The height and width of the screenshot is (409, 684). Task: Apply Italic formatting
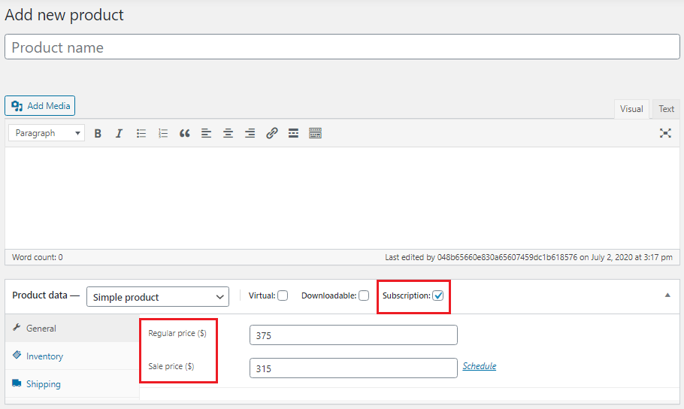click(119, 134)
